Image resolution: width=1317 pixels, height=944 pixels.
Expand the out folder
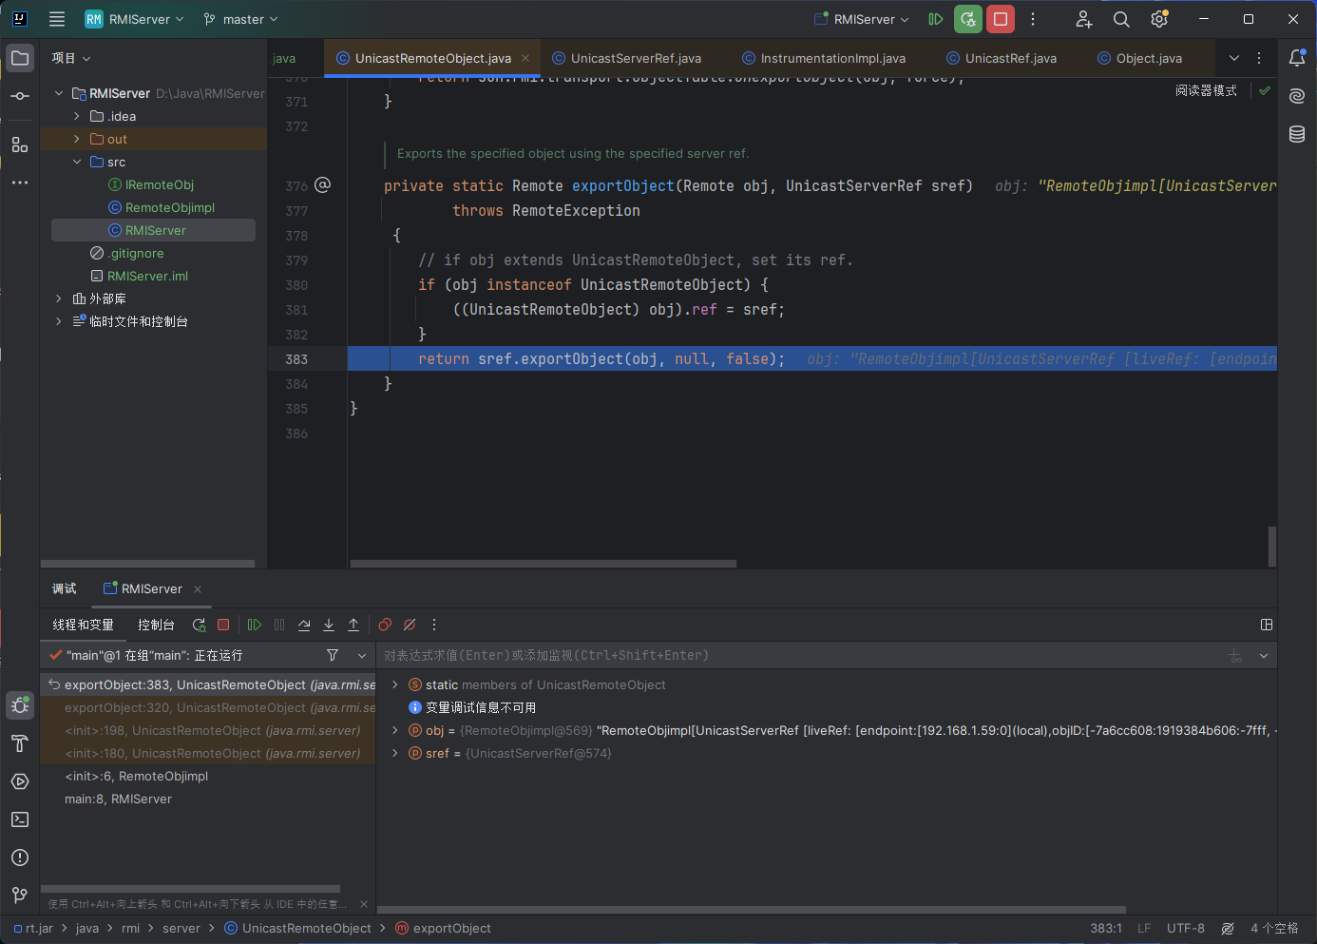tap(77, 139)
